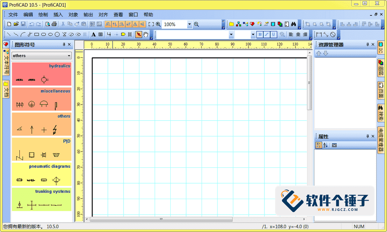Select the text tool in the toolbar

click(x=93, y=34)
